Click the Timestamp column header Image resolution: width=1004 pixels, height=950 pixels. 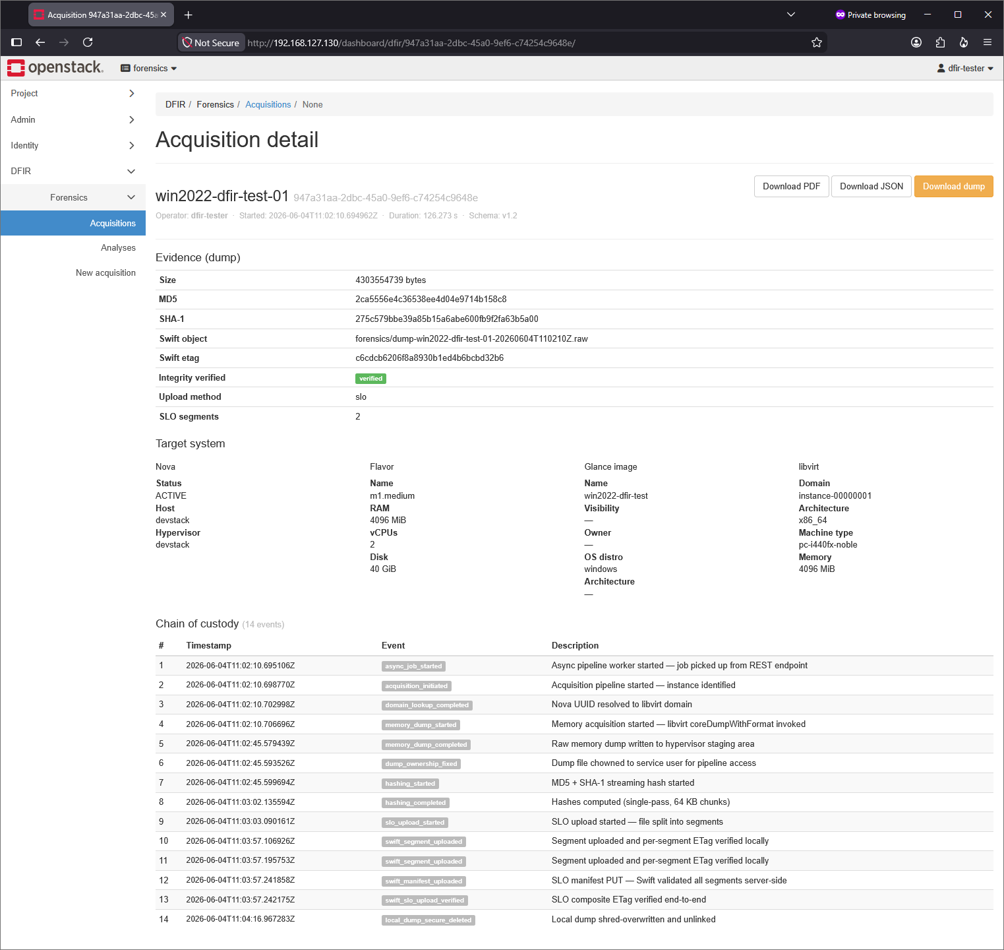coord(208,645)
